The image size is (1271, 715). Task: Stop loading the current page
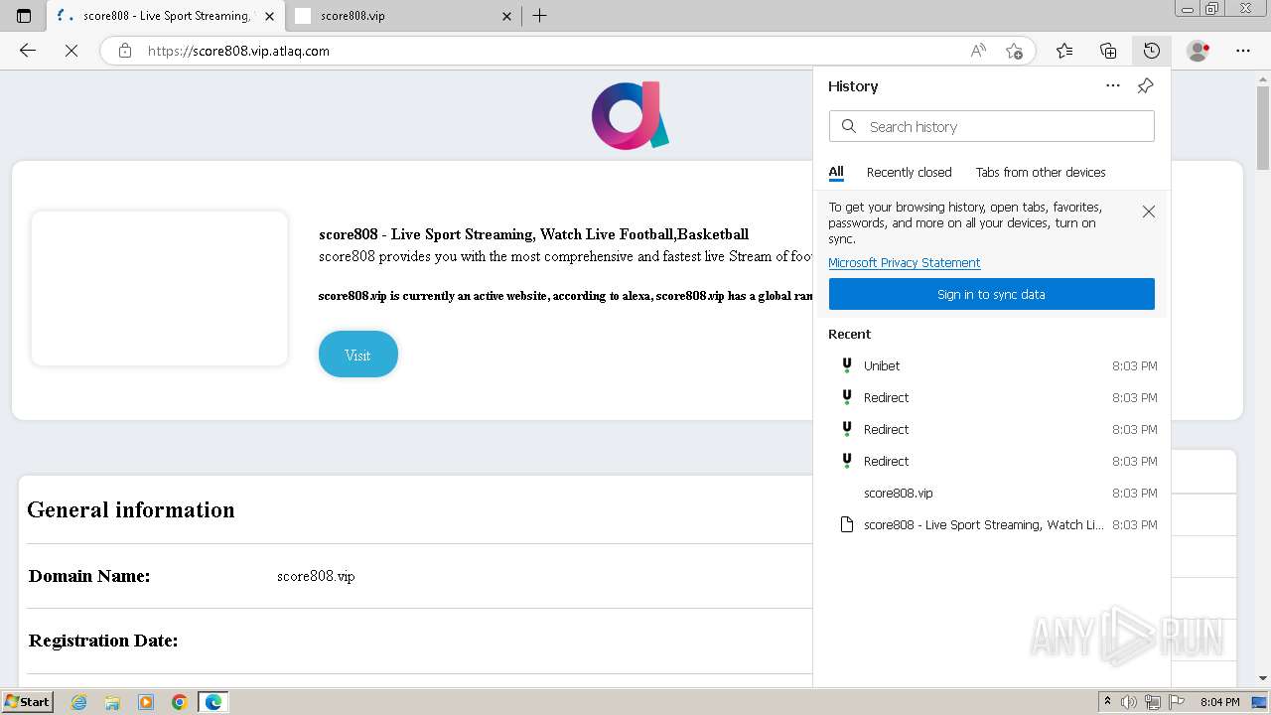tap(71, 51)
